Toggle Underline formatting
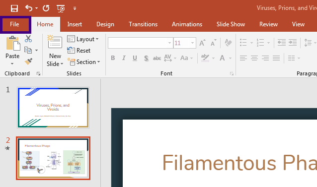This screenshot has height=187, width=317. (135, 58)
